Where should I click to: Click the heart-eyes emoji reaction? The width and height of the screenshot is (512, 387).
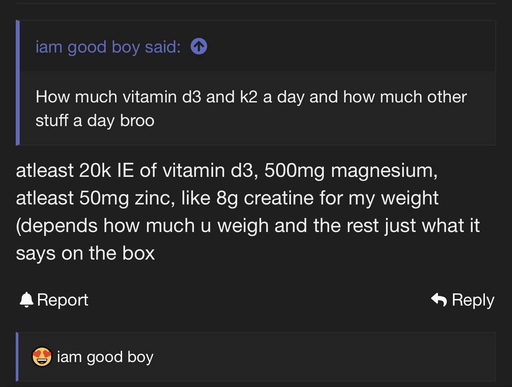point(42,357)
